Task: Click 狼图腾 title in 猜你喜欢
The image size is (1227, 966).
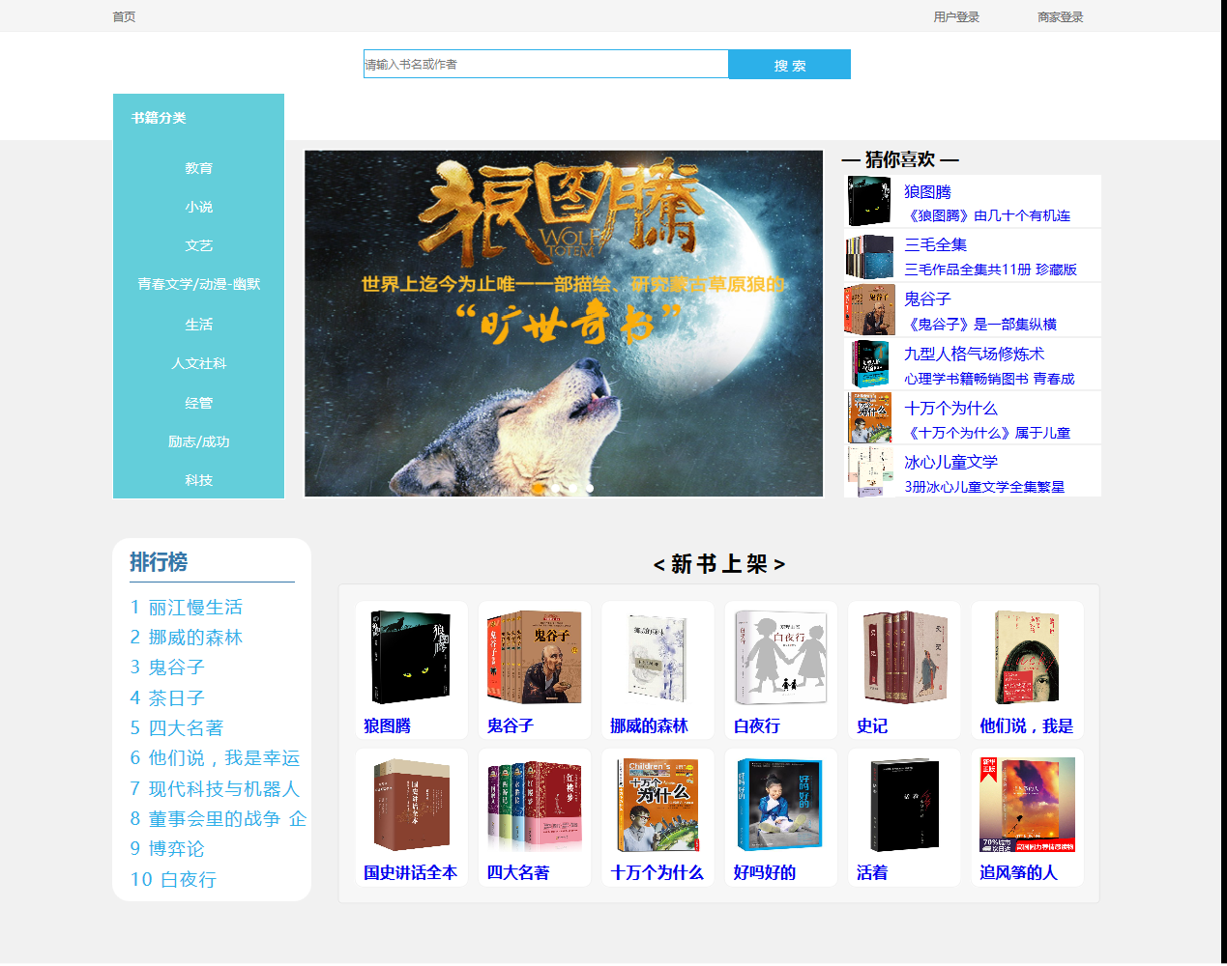Action: [x=927, y=191]
